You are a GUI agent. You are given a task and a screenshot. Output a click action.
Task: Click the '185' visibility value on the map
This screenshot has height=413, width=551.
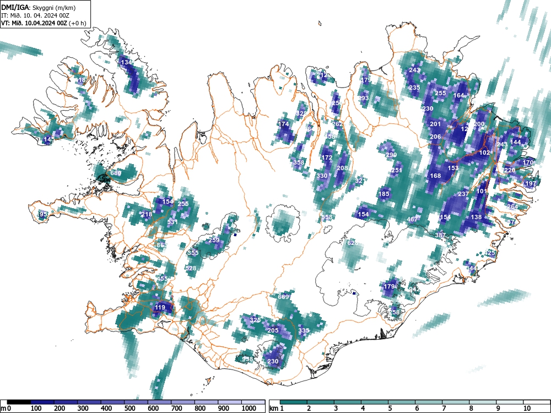(384, 194)
